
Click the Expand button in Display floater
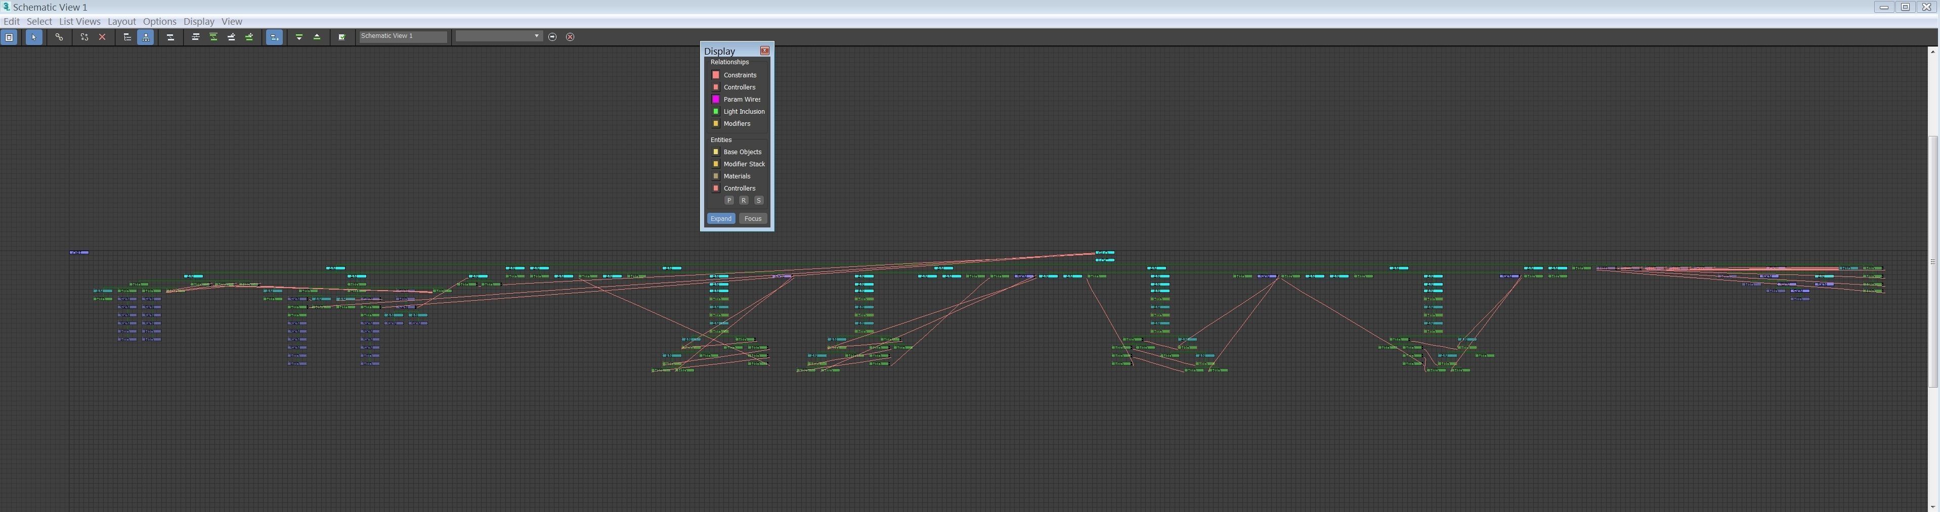tap(721, 218)
